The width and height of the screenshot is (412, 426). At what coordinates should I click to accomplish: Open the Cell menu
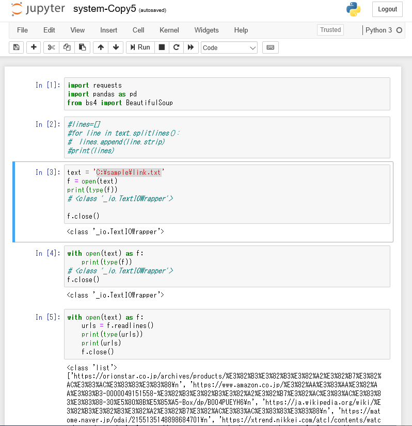click(138, 30)
